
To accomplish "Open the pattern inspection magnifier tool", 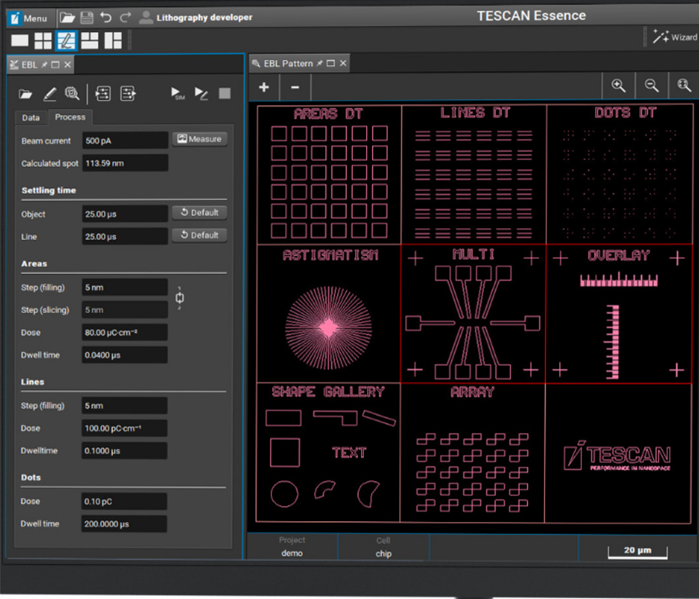I will [x=72, y=94].
